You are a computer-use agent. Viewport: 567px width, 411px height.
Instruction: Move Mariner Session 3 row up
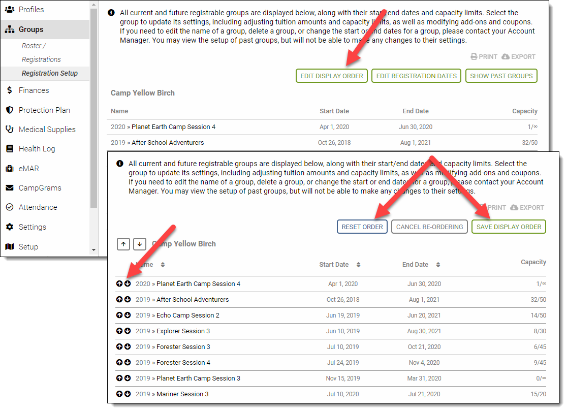(x=119, y=394)
